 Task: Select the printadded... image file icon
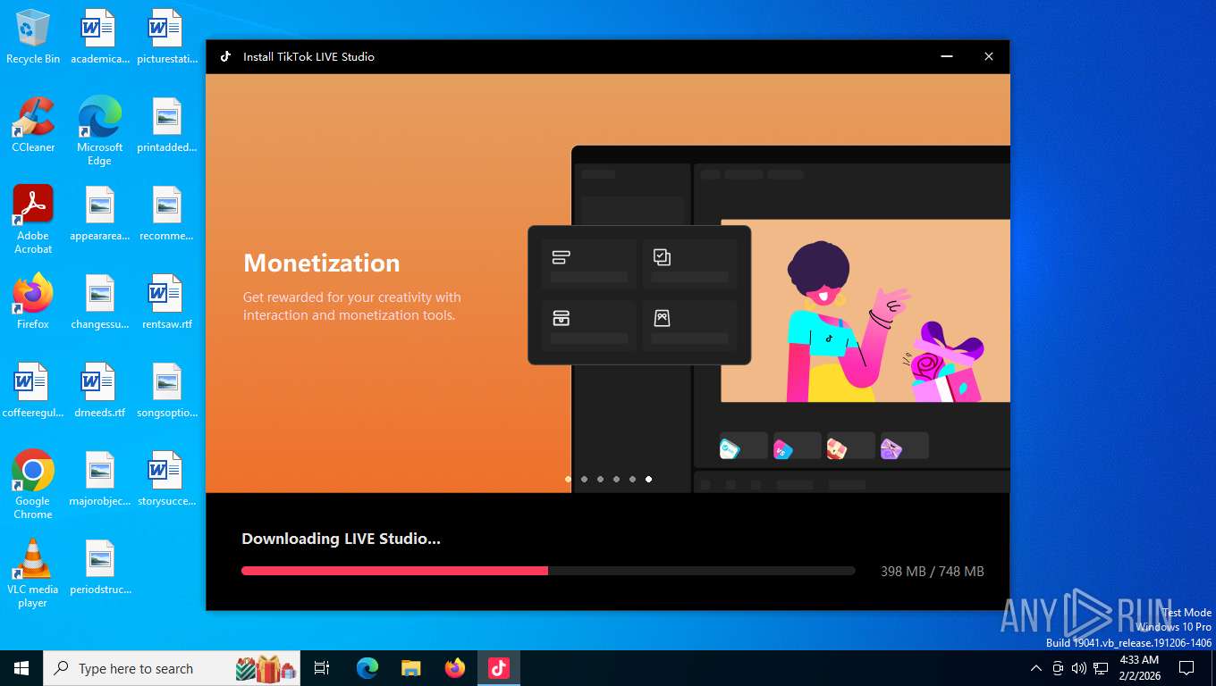pos(166,125)
